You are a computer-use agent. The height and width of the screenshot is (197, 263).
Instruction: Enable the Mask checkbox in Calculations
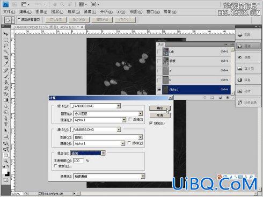[55, 166]
